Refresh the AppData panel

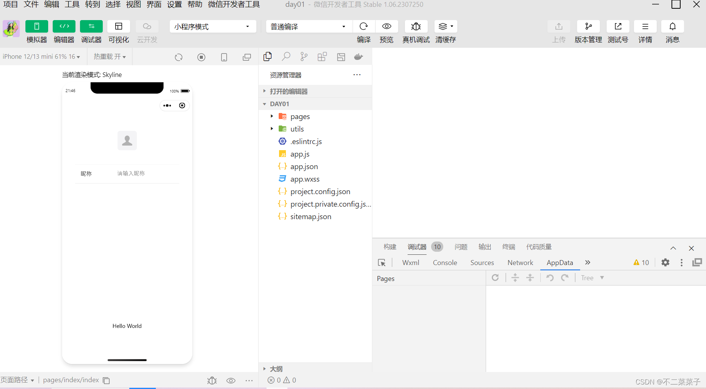point(495,278)
